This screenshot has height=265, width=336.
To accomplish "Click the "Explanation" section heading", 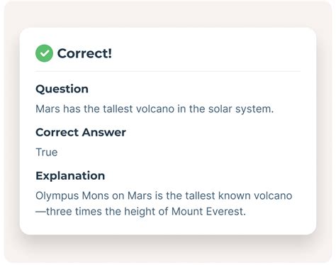I will [x=70, y=175].
